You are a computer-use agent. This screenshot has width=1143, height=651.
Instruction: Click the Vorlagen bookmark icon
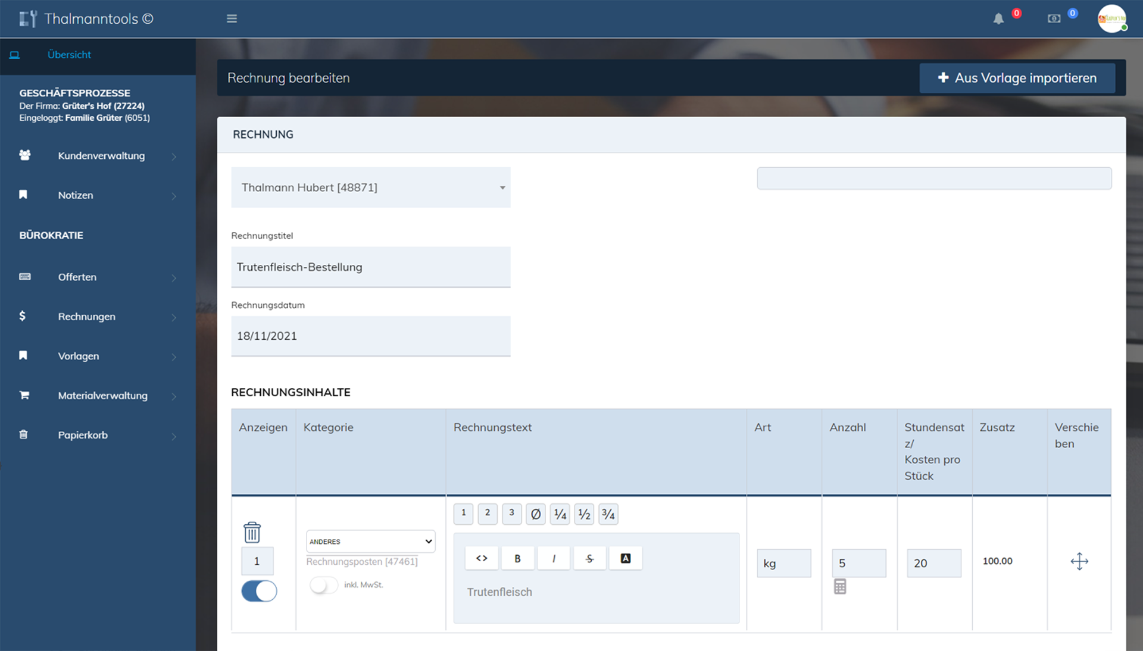click(23, 355)
